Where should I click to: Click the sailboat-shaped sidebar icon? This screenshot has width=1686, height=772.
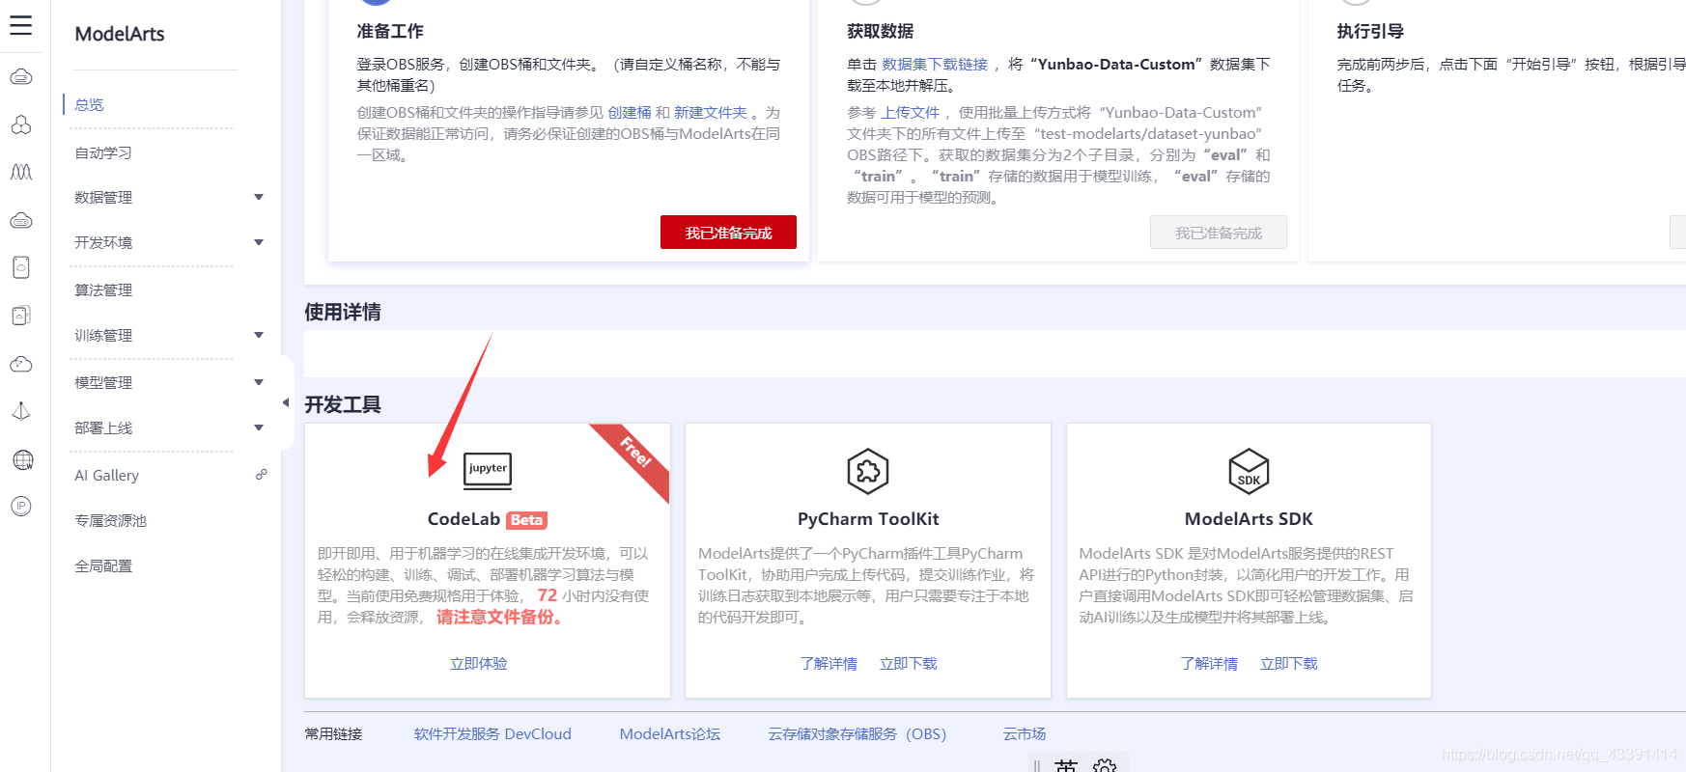21,411
